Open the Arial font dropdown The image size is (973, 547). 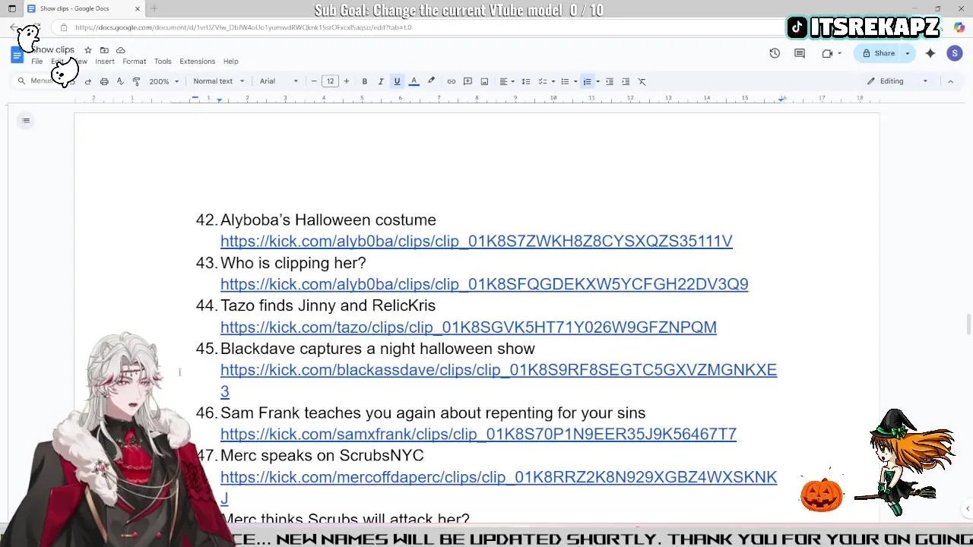[x=279, y=81]
